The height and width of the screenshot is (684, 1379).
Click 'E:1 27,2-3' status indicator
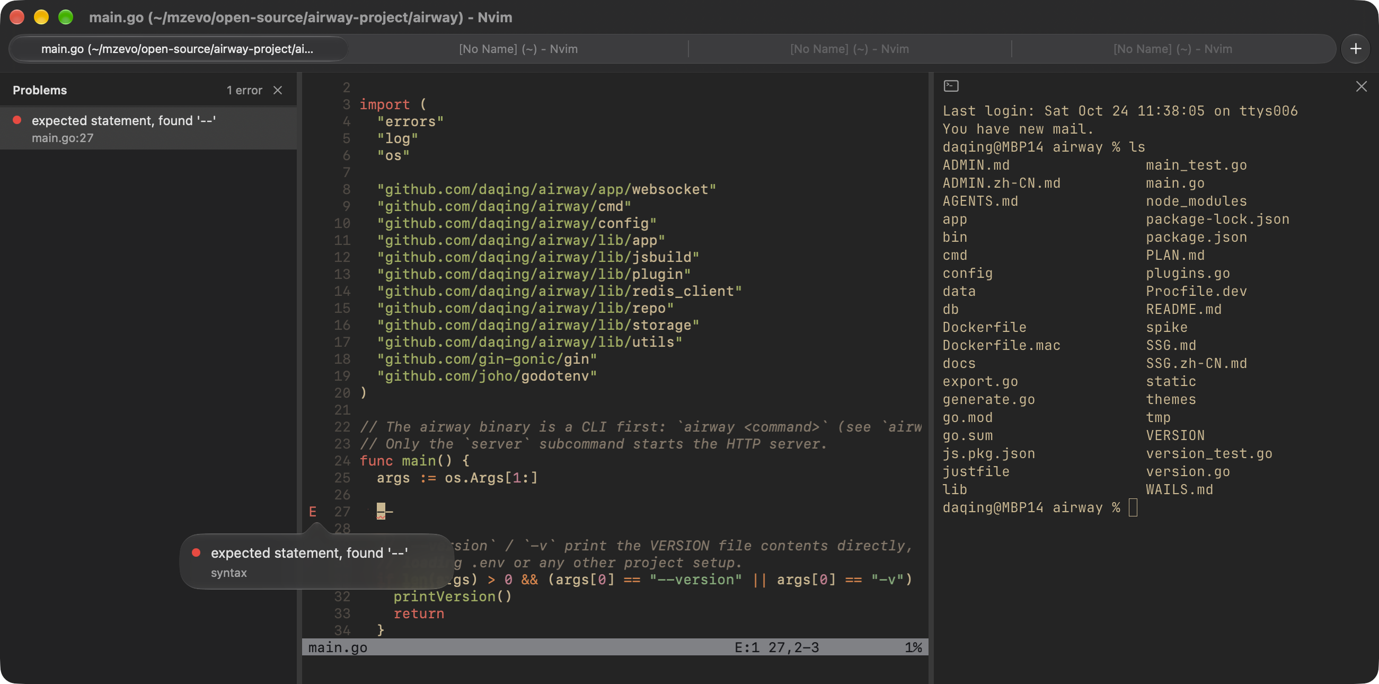coord(776,647)
